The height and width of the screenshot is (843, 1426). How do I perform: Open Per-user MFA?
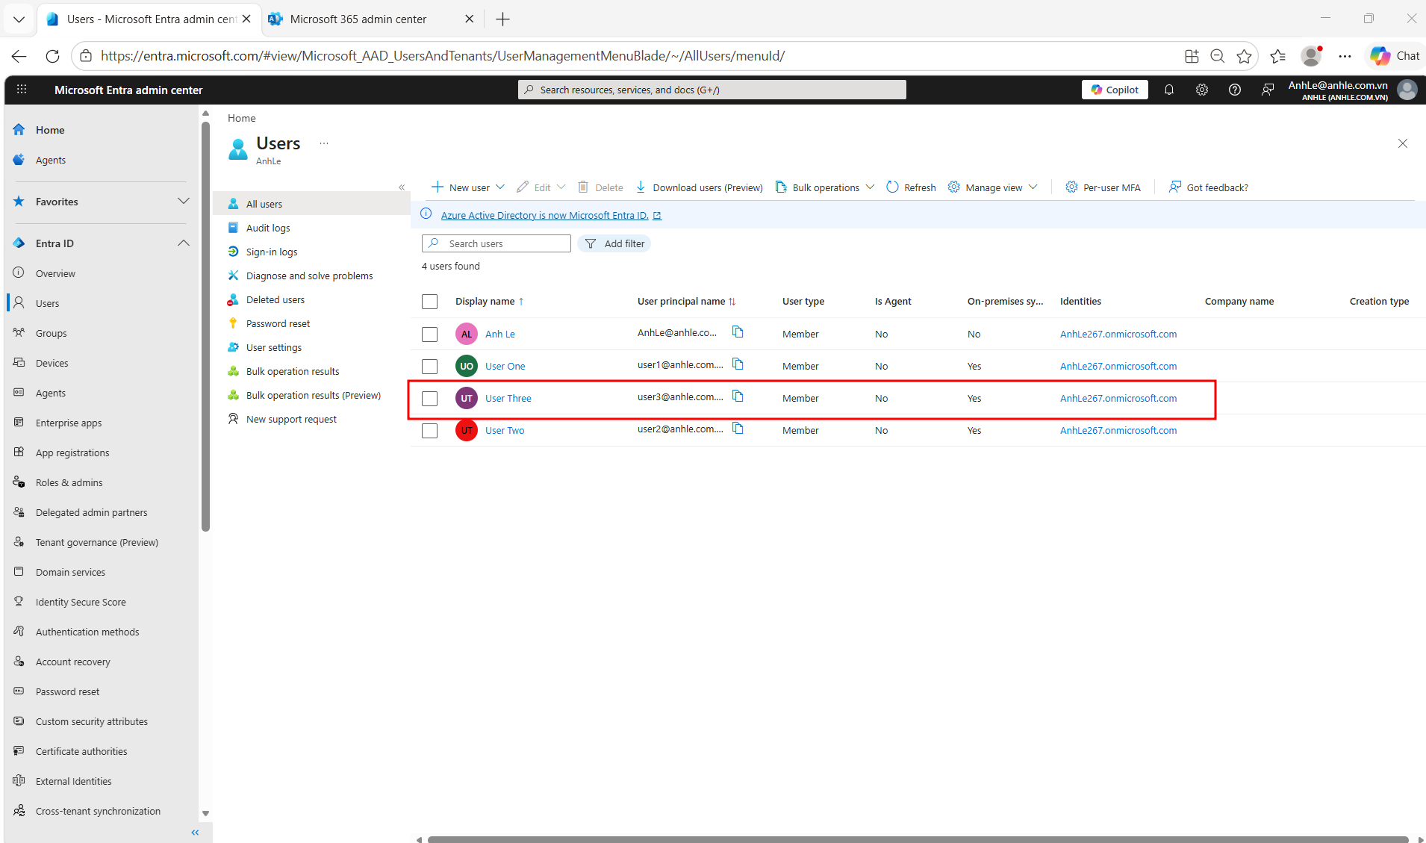click(x=1103, y=187)
